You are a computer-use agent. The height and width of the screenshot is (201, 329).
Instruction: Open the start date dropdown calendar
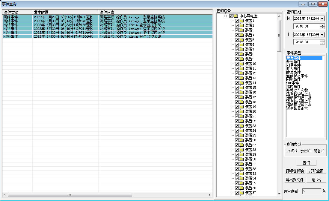(322, 19)
